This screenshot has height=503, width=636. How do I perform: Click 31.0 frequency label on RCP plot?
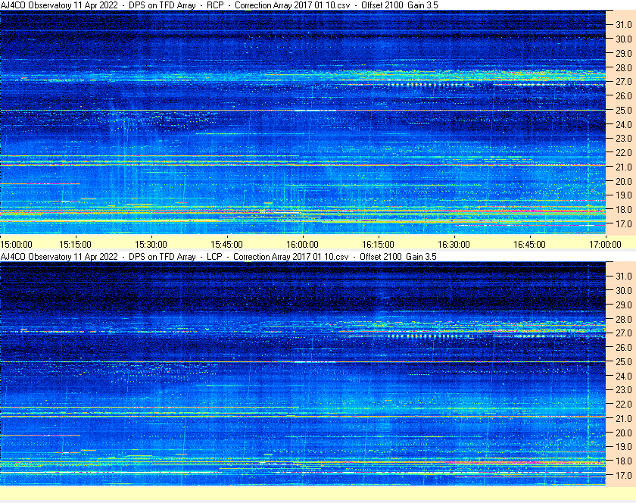click(x=624, y=25)
